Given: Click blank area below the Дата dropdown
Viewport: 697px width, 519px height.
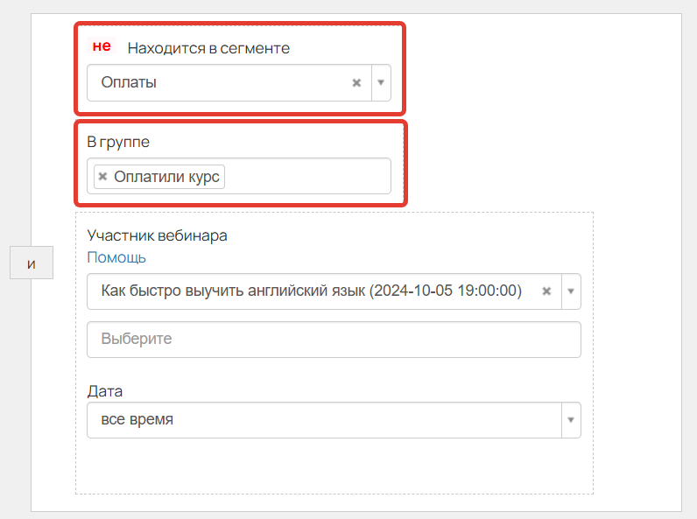Looking at the screenshot, I should tap(334, 466).
